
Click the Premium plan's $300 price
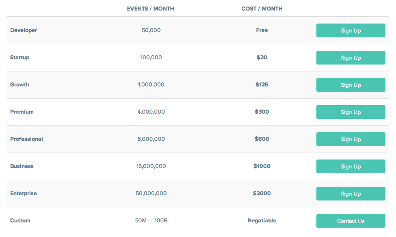coord(262,112)
